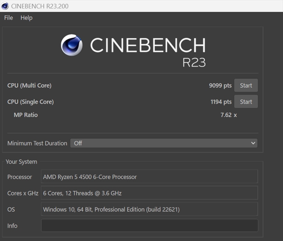Click the 9099 pts multi core score
Screen dimensions: 283x241
[220, 85]
